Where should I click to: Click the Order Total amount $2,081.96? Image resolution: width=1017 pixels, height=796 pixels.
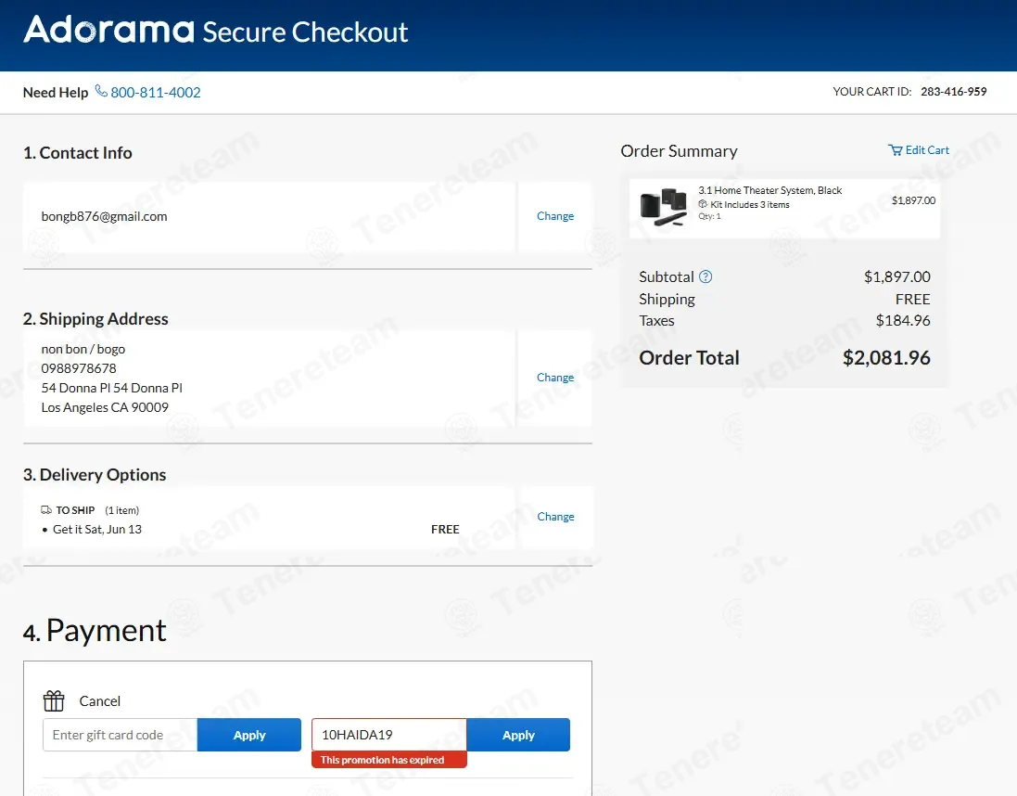[886, 358]
